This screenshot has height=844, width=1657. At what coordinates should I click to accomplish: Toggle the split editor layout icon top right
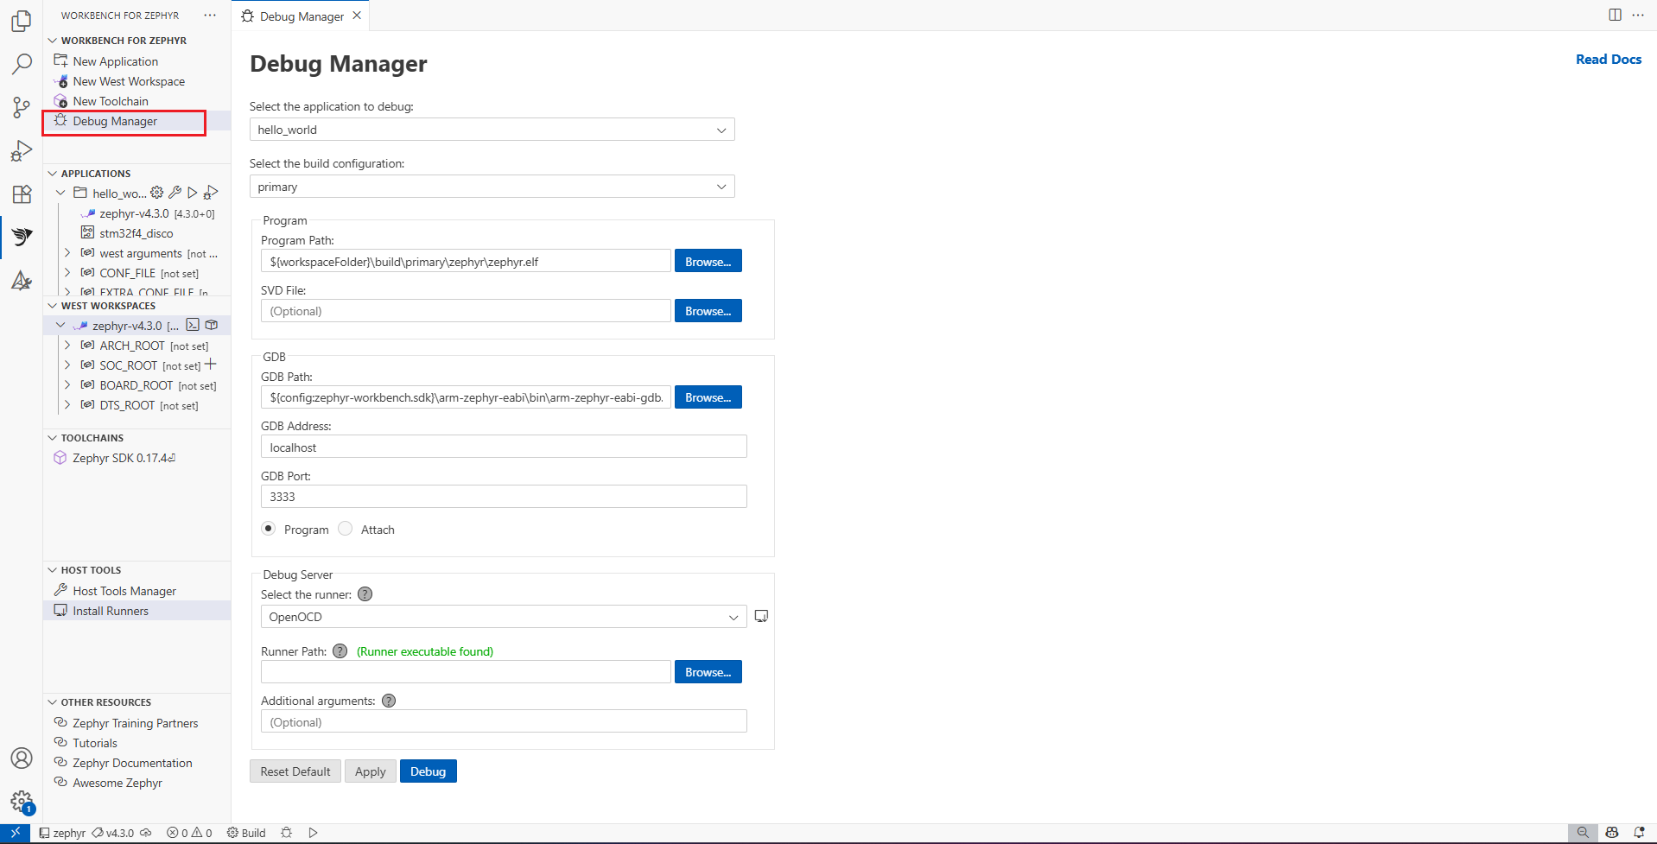click(1614, 15)
